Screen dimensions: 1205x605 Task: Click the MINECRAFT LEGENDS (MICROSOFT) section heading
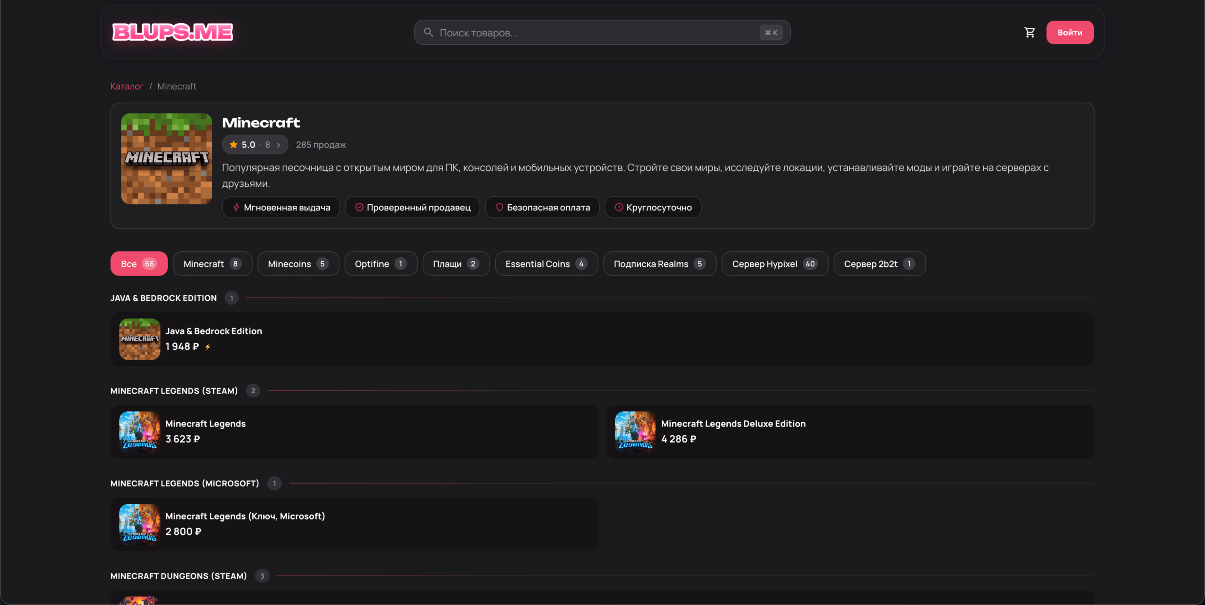185,484
